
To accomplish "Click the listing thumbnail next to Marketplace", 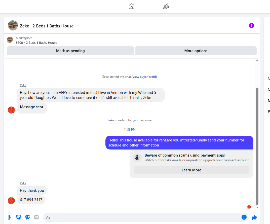I will [10, 40].
